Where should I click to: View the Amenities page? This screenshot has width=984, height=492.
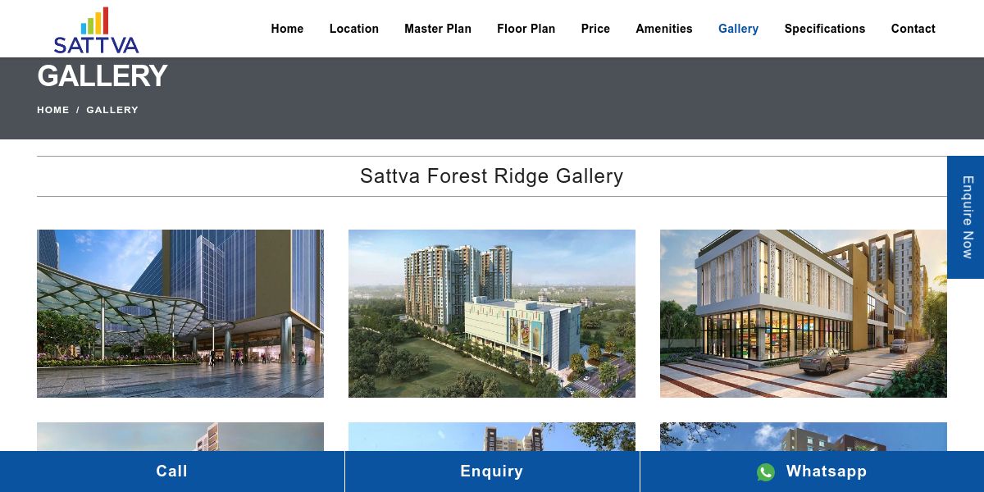click(664, 29)
